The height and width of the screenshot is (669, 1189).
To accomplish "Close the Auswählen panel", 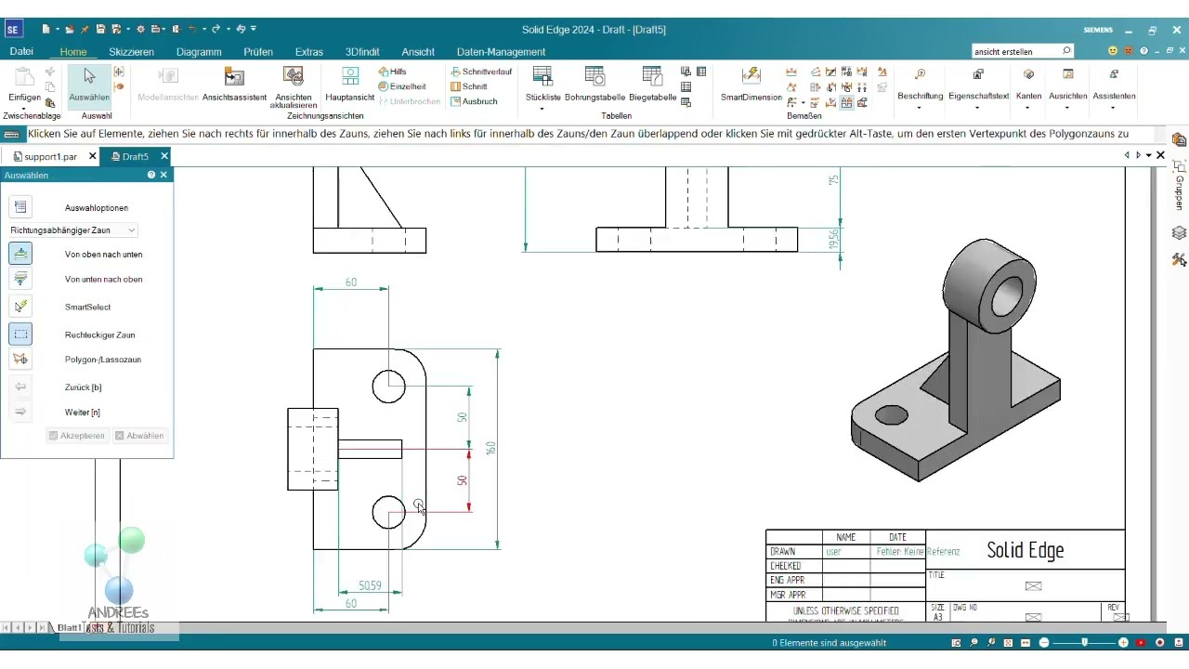I will [164, 175].
